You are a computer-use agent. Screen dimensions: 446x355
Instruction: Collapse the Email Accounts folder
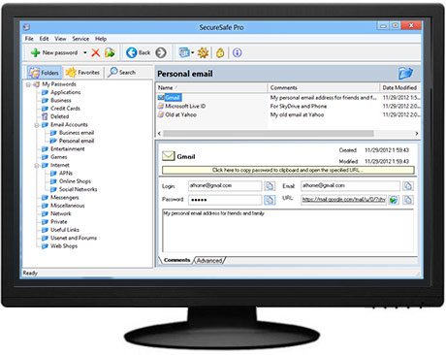pyautogui.click(x=37, y=125)
